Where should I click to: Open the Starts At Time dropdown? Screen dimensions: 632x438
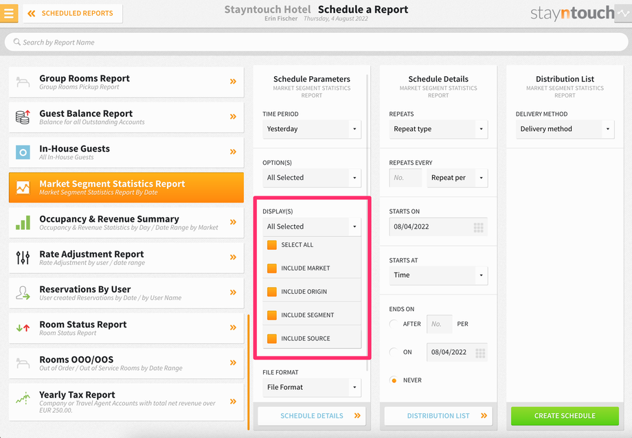438,275
